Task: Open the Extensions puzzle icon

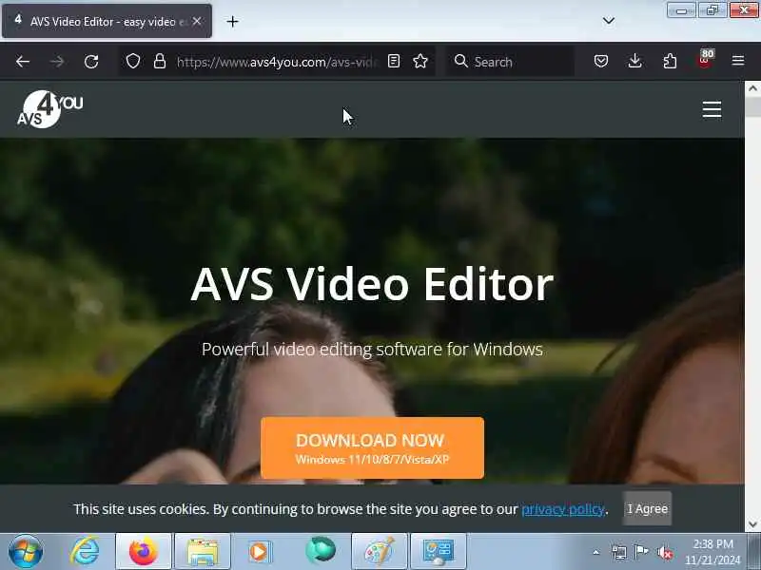Action: pos(670,61)
